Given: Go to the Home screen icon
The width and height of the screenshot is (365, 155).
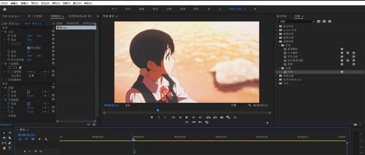Looking at the screenshot, I should point(5,9).
